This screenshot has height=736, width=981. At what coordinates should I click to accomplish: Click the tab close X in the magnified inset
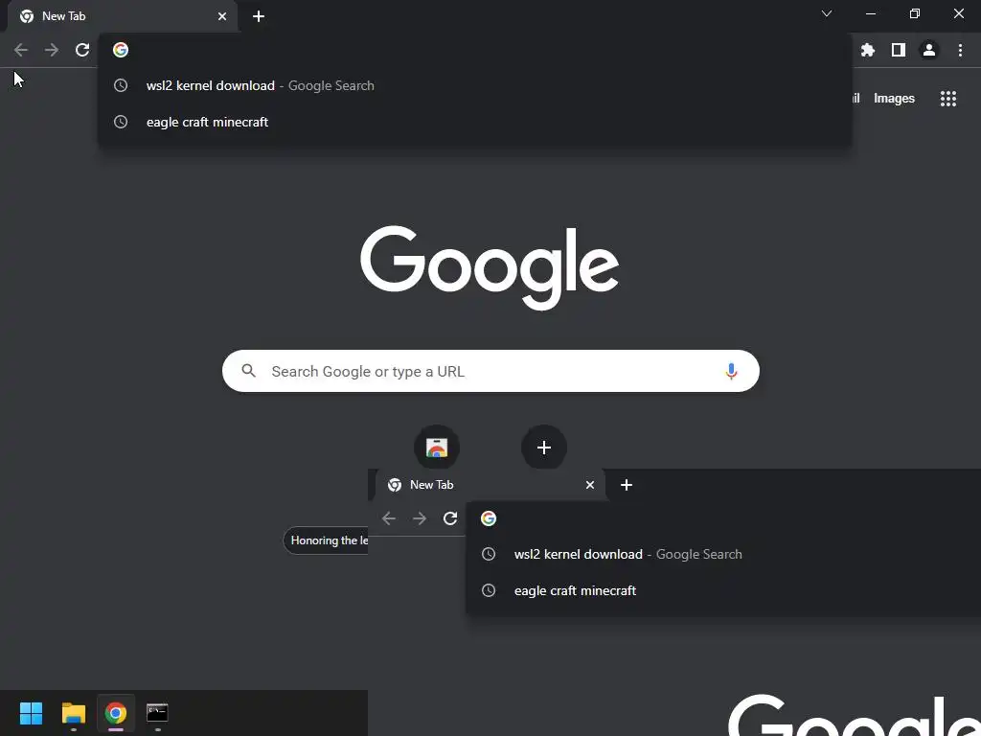coord(590,485)
